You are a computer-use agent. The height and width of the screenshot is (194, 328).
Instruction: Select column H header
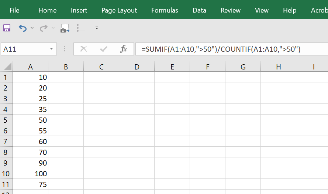pos(279,67)
